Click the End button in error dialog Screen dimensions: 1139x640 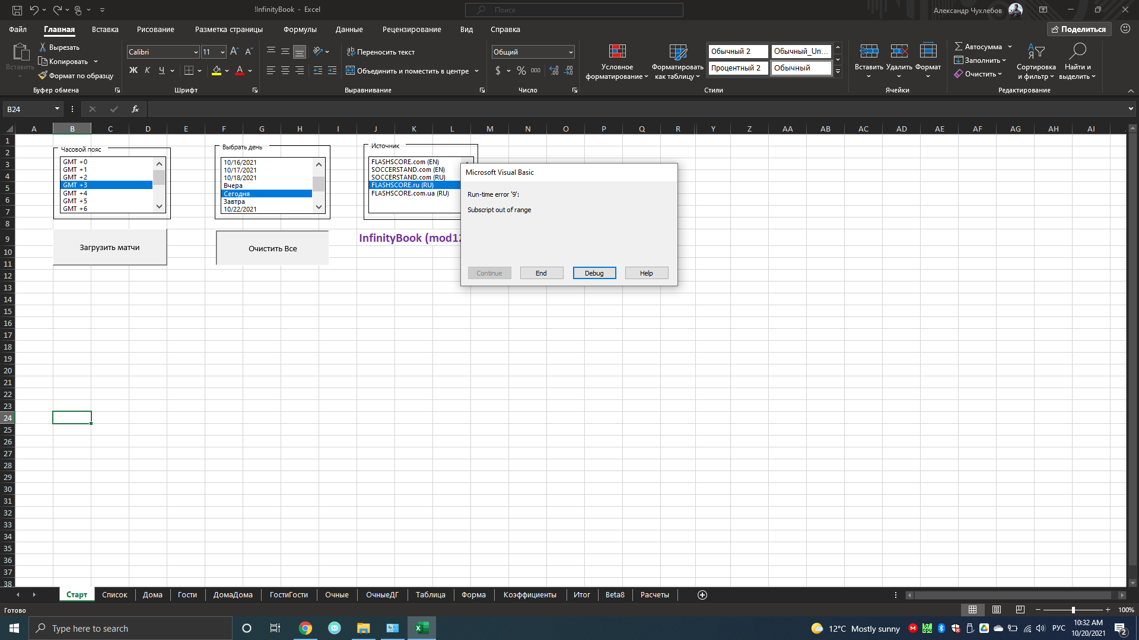541,273
